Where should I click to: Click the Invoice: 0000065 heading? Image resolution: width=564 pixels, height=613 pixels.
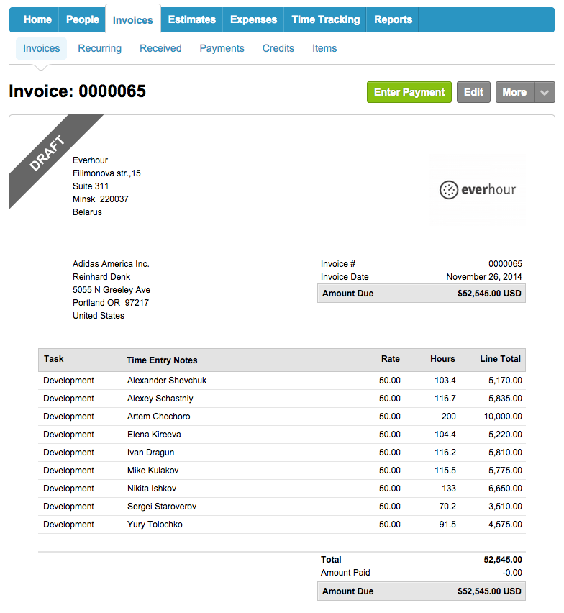tap(78, 91)
